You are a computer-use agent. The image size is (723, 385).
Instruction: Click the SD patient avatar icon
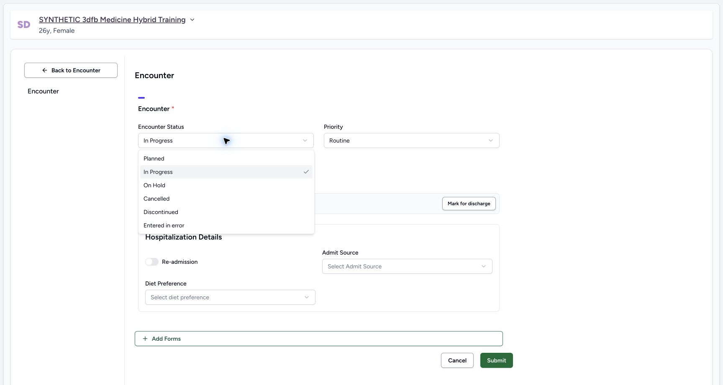pos(24,25)
